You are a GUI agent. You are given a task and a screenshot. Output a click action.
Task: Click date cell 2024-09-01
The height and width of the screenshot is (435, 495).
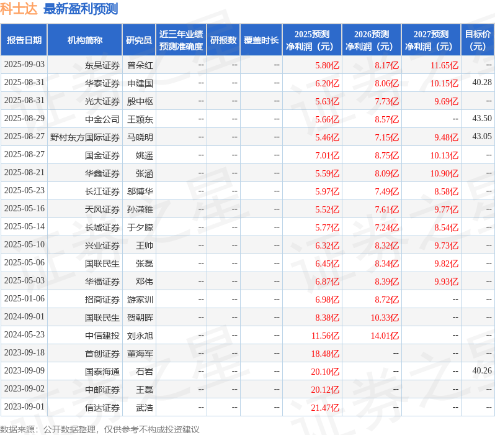[x=24, y=317]
